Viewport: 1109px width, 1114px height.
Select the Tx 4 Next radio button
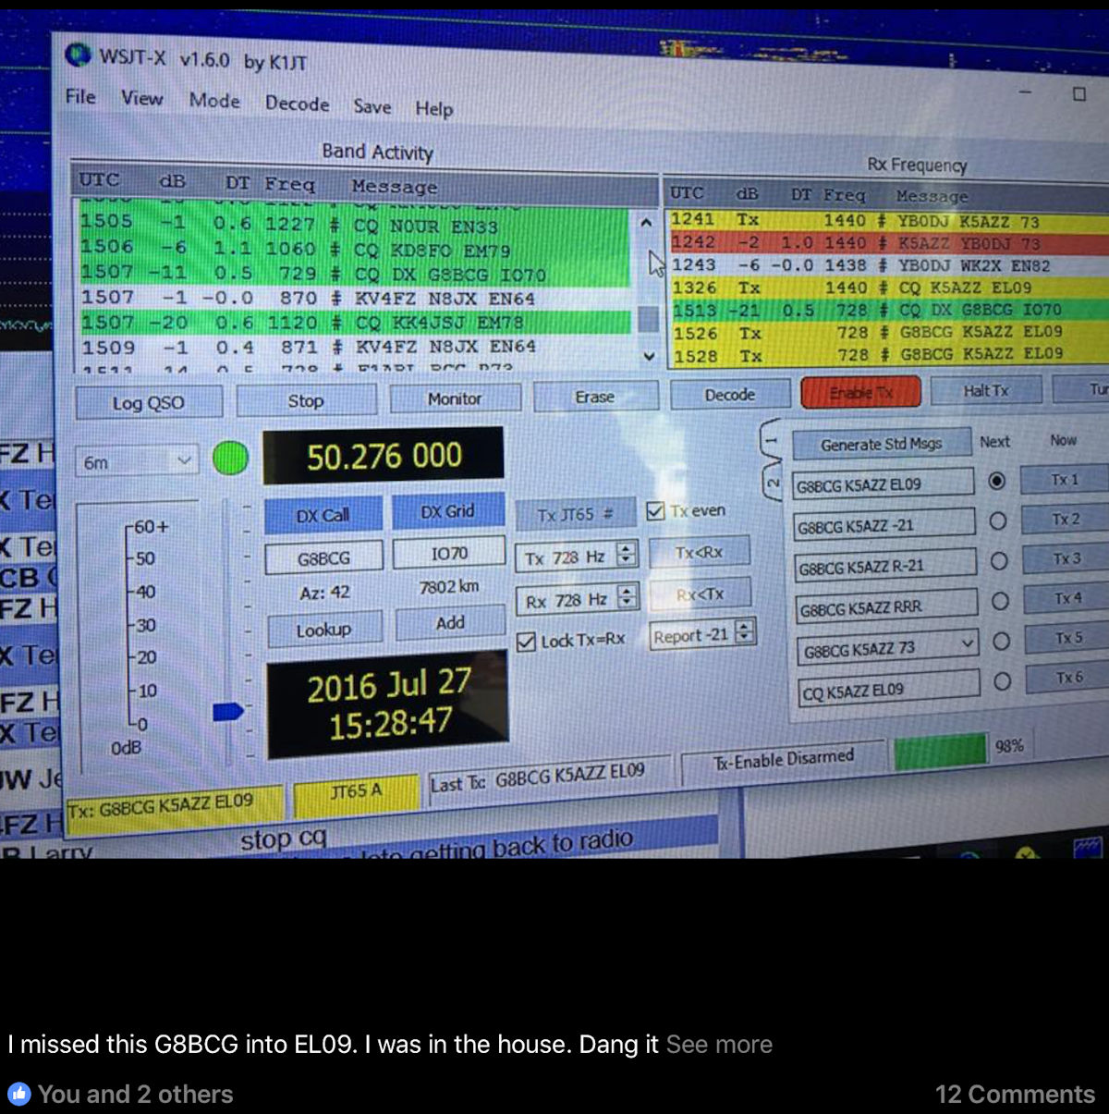[999, 601]
